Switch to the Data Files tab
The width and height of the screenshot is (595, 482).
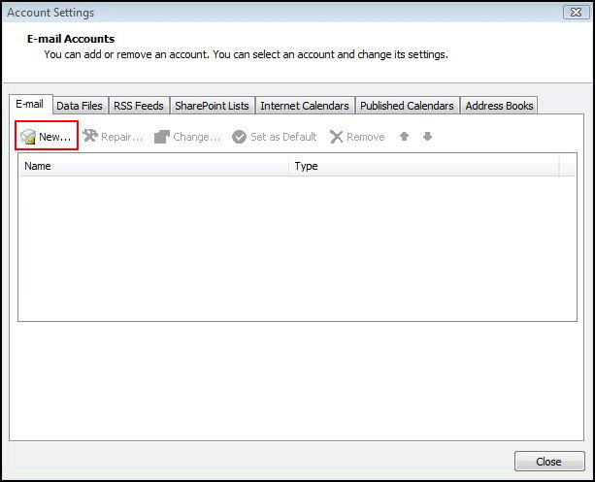[x=80, y=106]
